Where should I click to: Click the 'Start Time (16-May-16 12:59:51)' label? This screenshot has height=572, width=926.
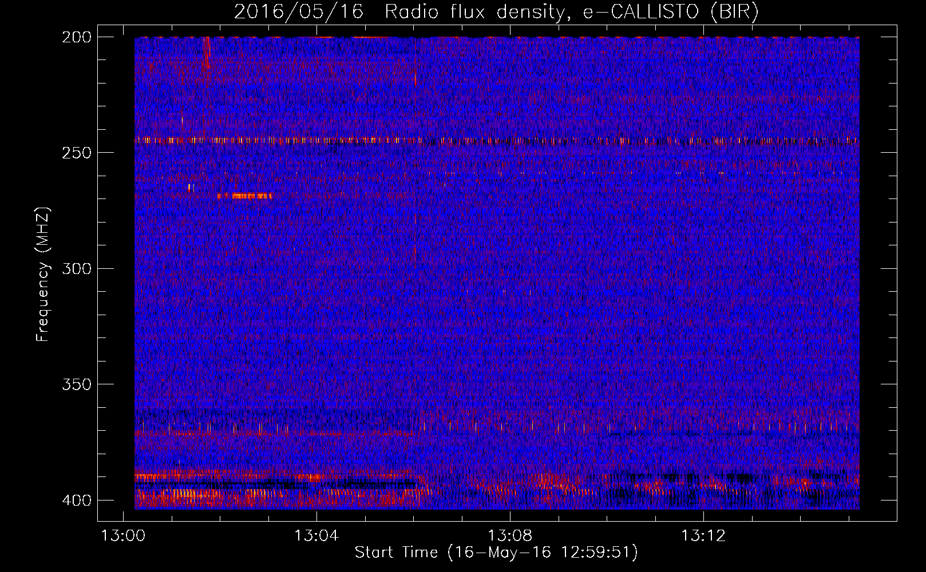[x=496, y=553]
